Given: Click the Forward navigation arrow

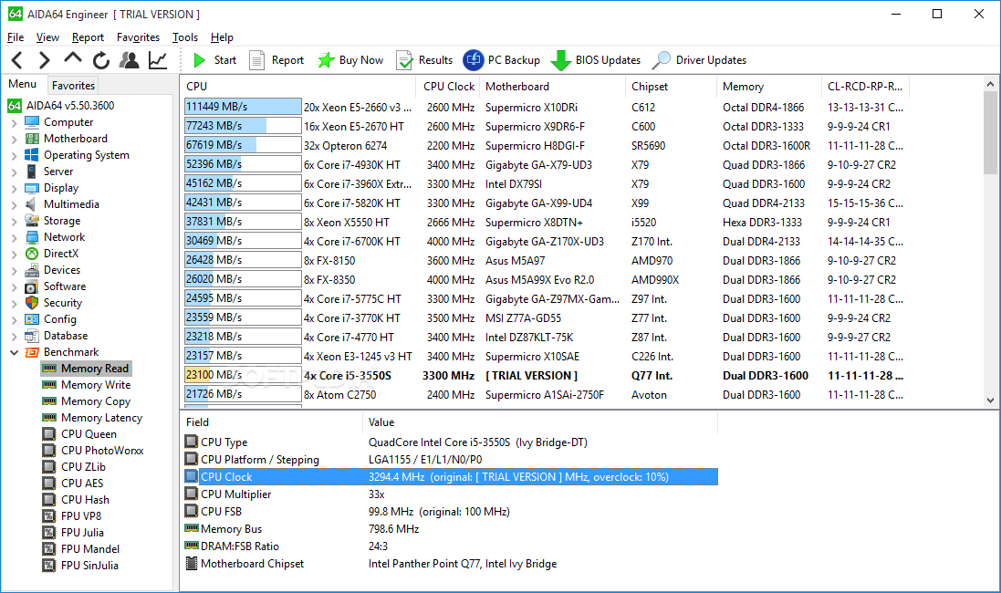Looking at the screenshot, I should (x=44, y=60).
